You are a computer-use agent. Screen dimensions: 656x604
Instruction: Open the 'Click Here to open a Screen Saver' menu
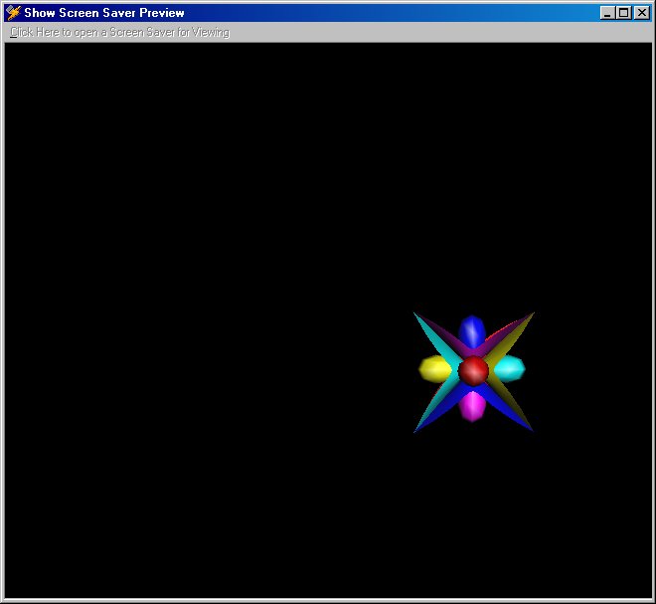click(119, 32)
